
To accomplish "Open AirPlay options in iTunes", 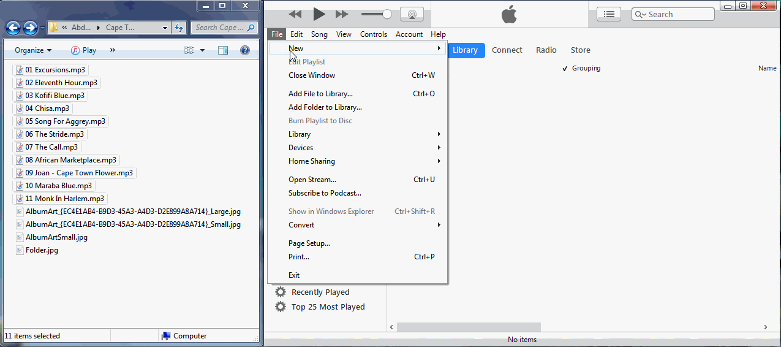I will coord(412,14).
